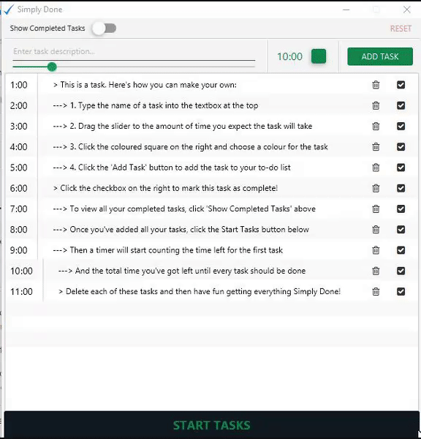Viewport: 421px width, 439px height.
Task: Focus the 'Enter task description' textbox
Action: [134, 51]
